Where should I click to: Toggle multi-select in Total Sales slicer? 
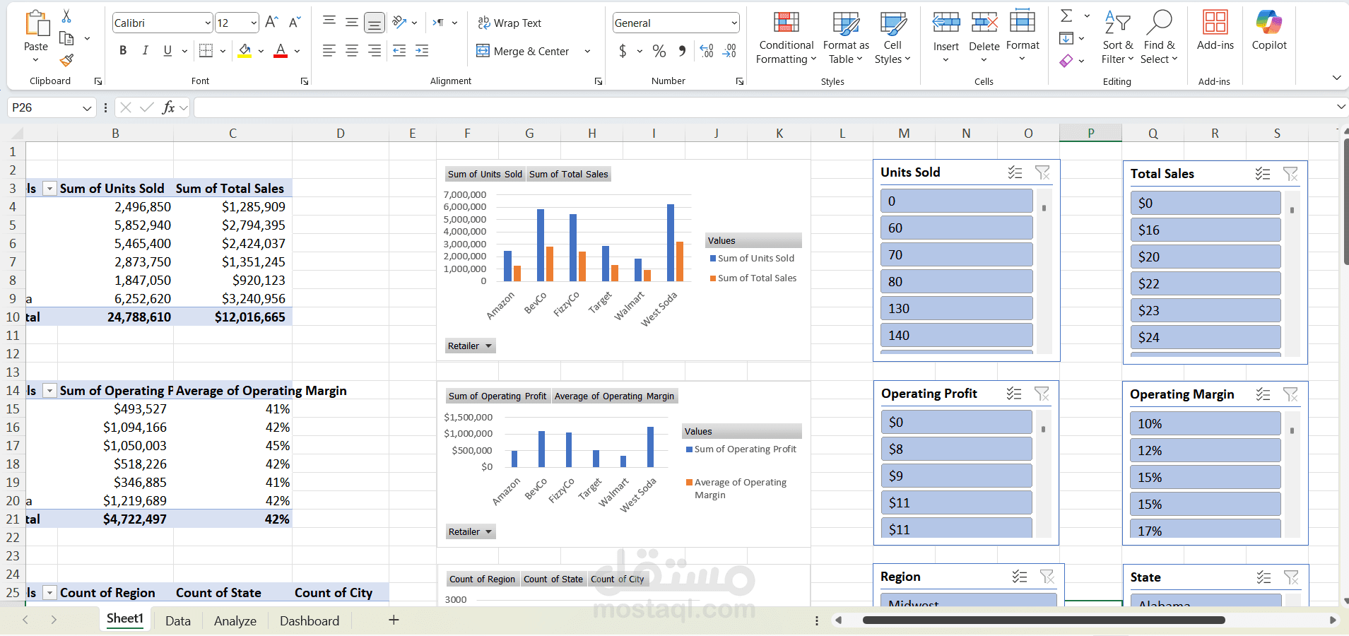click(x=1263, y=174)
